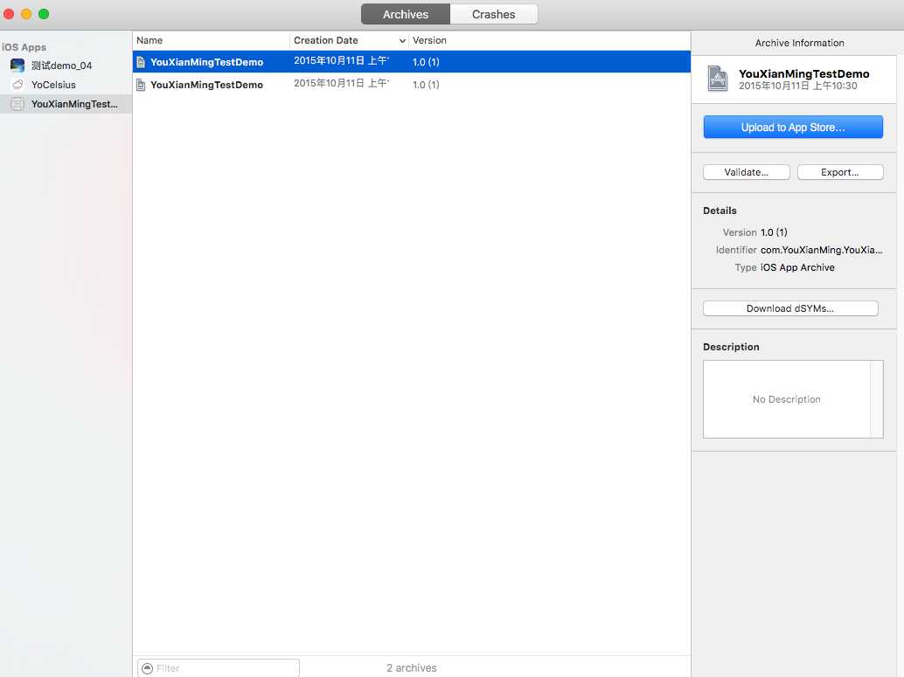Click version 1.0 (1) in second row
904x677 pixels.
pos(426,85)
